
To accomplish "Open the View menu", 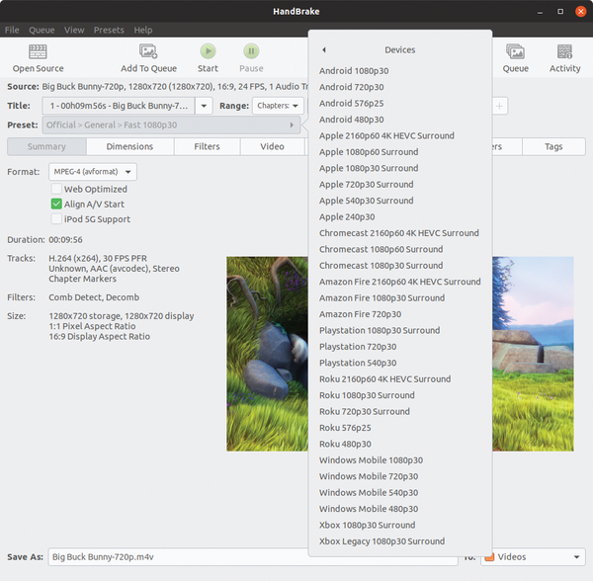I will point(74,30).
